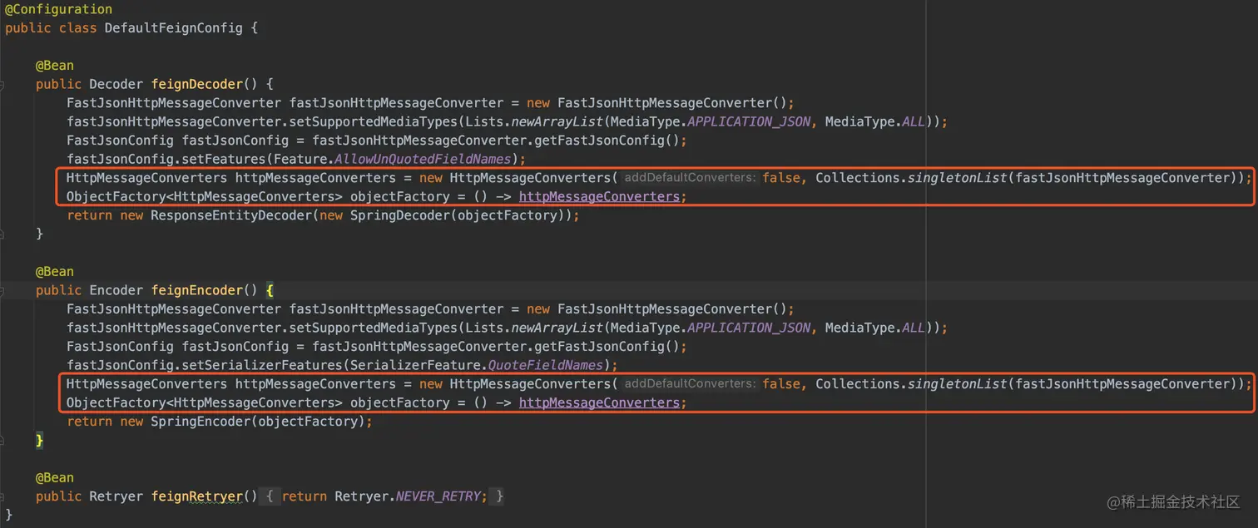Click APPLICATION_JSON constant in feignDecoder
1258x528 pixels.
748,121
